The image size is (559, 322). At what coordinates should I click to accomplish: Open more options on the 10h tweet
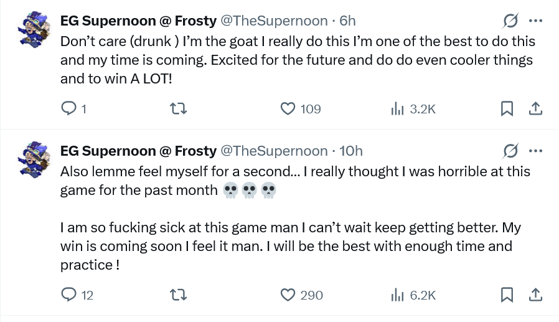[535, 151]
